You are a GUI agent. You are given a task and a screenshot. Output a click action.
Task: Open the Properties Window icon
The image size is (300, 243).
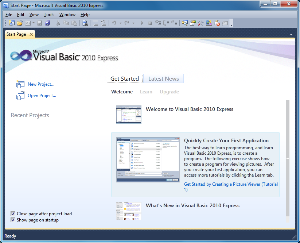tap(192, 23)
